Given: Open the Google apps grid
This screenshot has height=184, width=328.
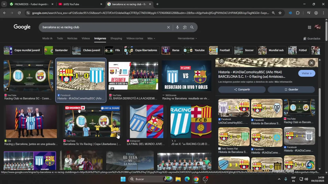Looking at the screenshot, I should click(x=309, y=27).
